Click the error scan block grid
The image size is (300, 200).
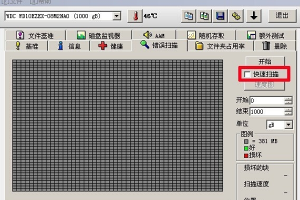point(117,125)
